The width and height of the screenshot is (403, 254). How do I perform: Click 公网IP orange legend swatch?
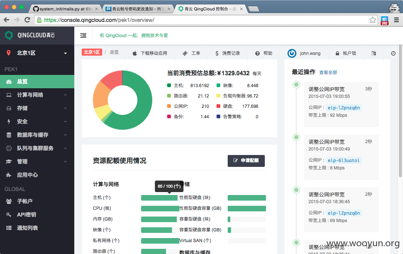point(169,106)
